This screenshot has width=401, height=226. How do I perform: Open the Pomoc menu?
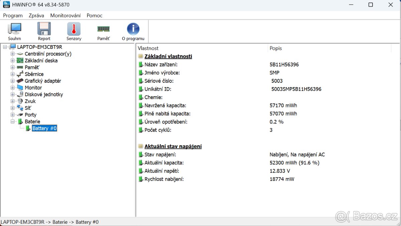click(x=94, y=15)
